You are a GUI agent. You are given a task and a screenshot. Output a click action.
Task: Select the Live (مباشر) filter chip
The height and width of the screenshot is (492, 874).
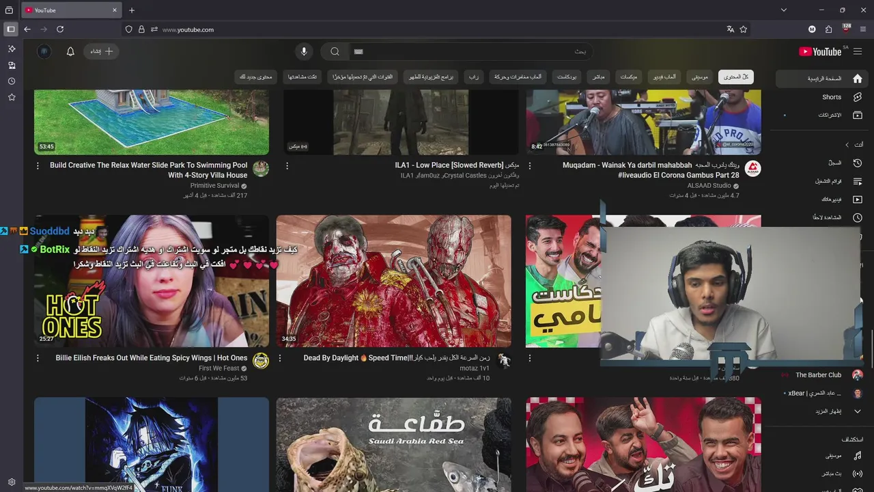598,77
